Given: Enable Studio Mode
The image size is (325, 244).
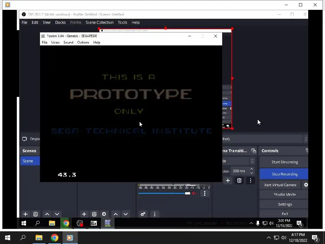Looking at the screenshot, I should tap(284, 194).
